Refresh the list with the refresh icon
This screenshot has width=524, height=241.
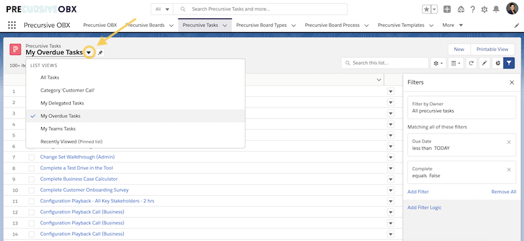(471, 63)
